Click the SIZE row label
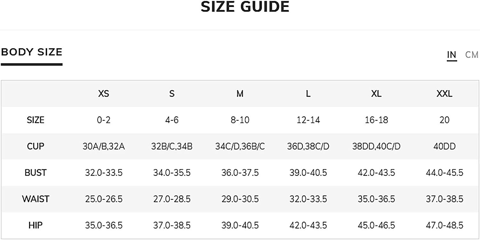The image size is (480, 240). (x=36, y=120)
